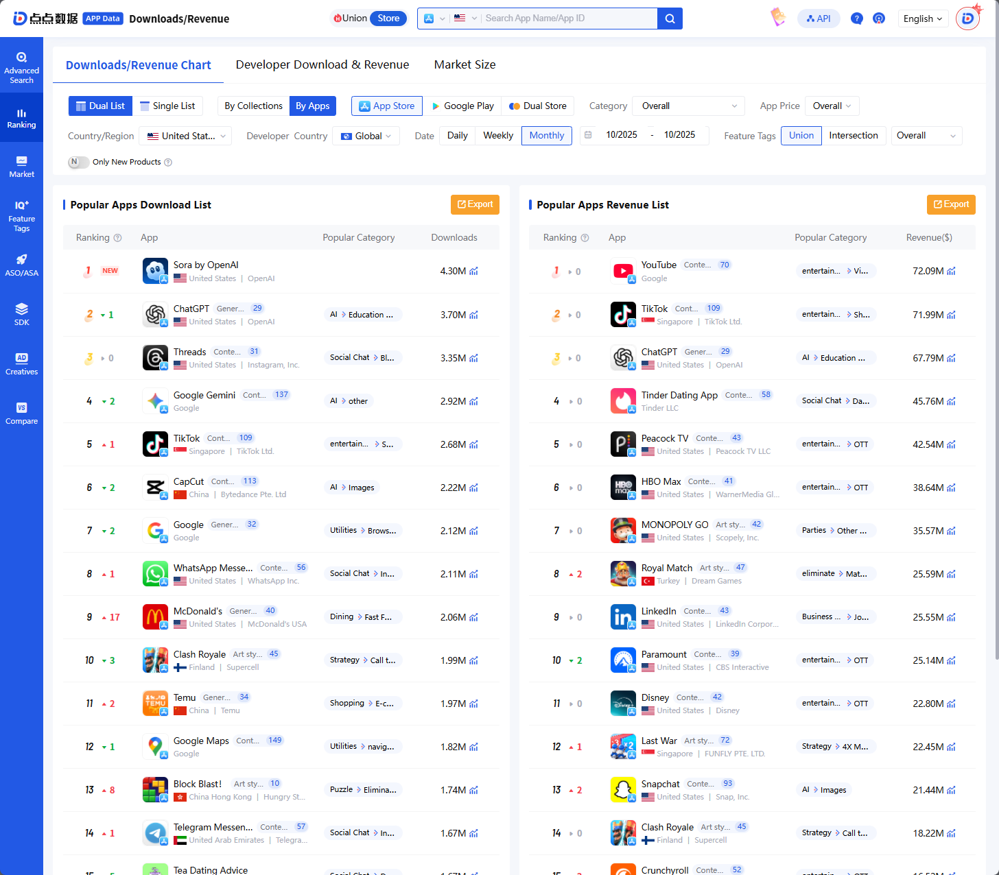Open revenue trend chart for YouTube
999x875 pixels.
[951, 271]
